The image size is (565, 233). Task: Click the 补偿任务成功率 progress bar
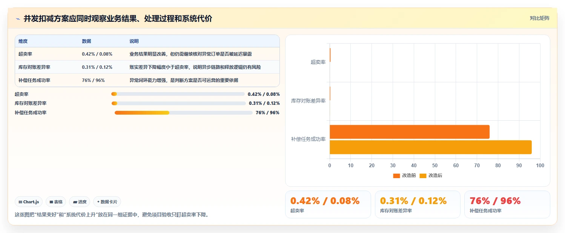(184, 113)
